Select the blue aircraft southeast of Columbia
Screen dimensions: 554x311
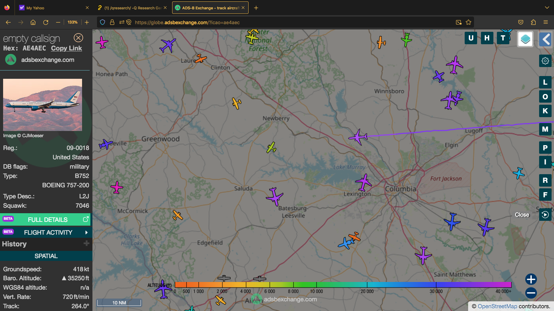click(x=452, y=222)
